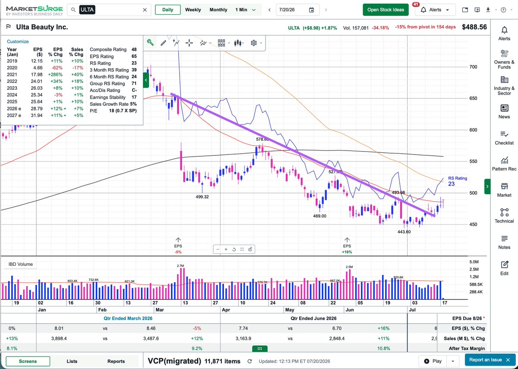518x369 pixels.
Task: Expand the right panel with green arrow tab
Action: [x=487, y=186]
